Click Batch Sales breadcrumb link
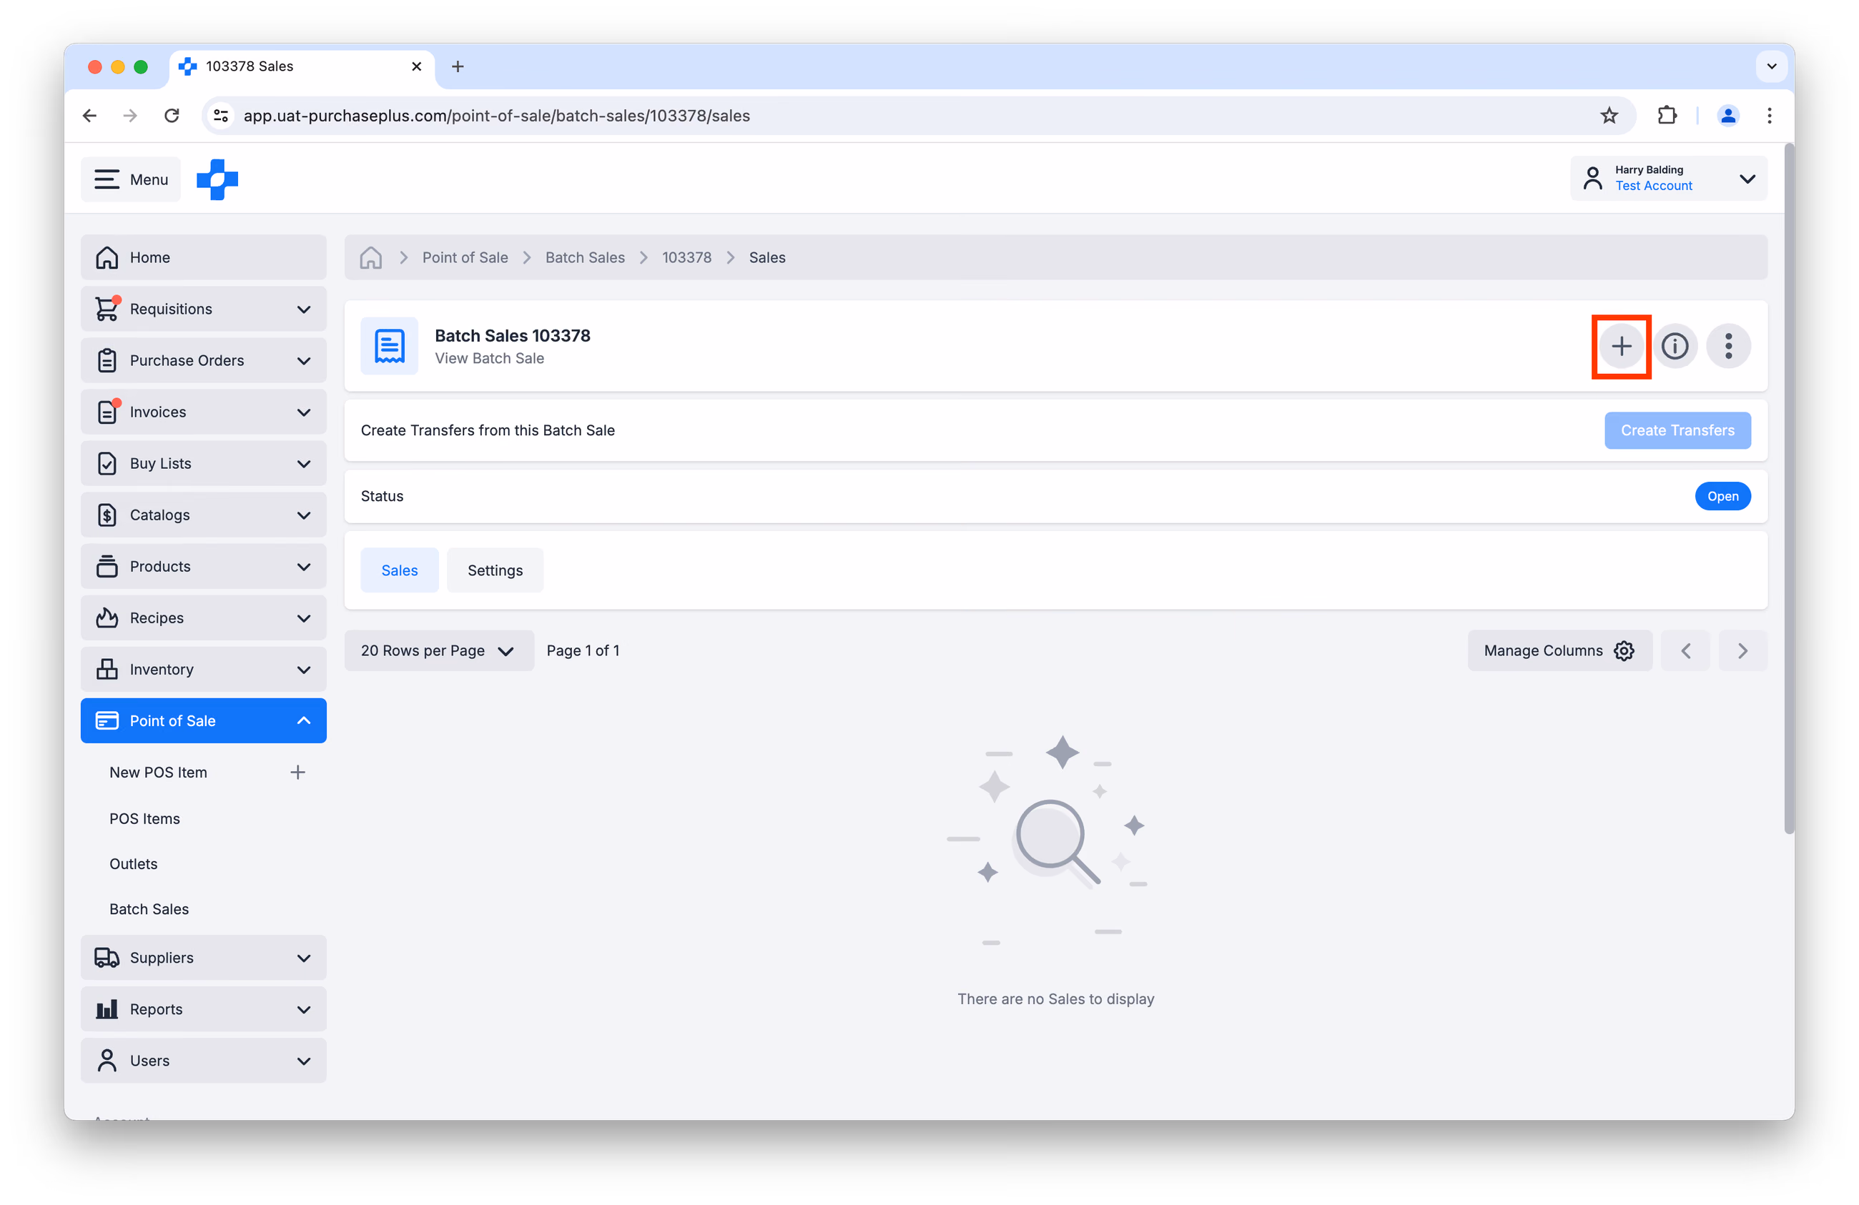 click(585, 258)
